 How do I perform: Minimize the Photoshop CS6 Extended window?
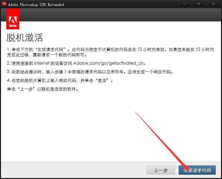pyautogui.click(x=184, y=4)
